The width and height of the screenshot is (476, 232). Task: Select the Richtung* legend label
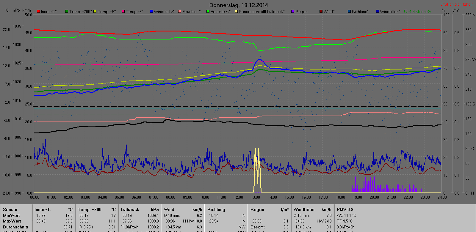(360, 12)
